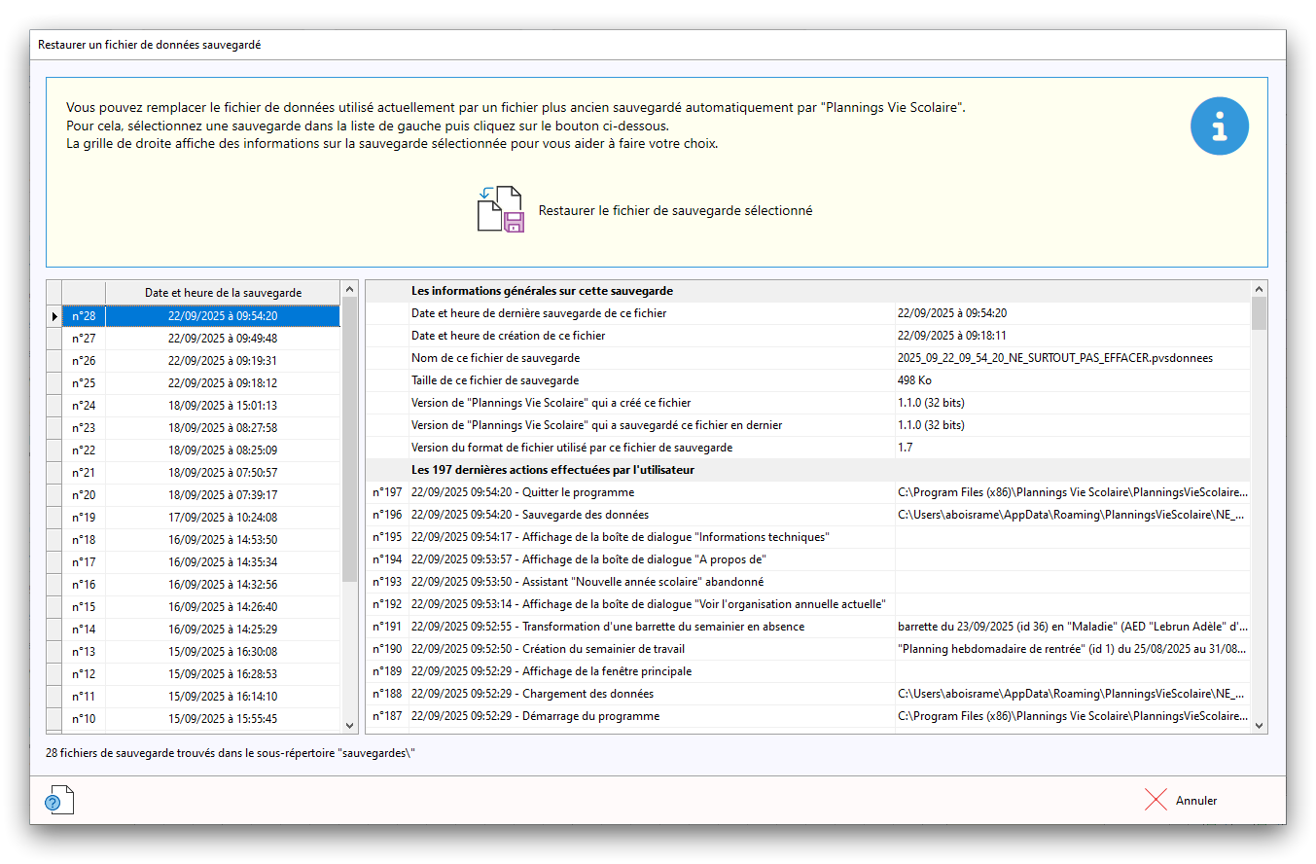Click Restaurer le fichier de sauvegarde sélectionné

pyautogui.click(x=675, y=210)
